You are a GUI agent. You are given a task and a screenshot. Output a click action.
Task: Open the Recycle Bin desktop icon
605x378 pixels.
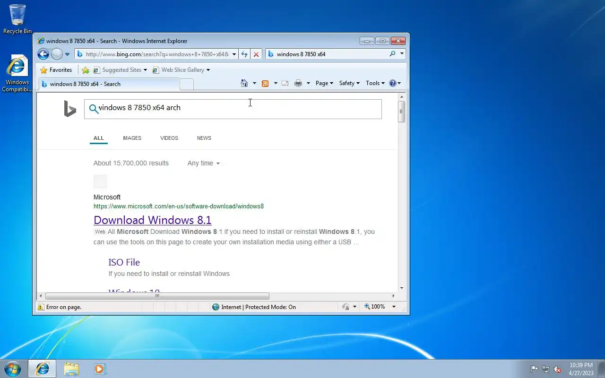(17, 19)
